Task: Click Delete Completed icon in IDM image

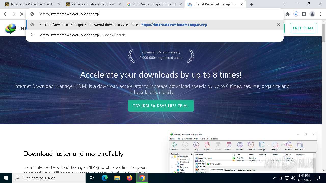Action: 229,146
